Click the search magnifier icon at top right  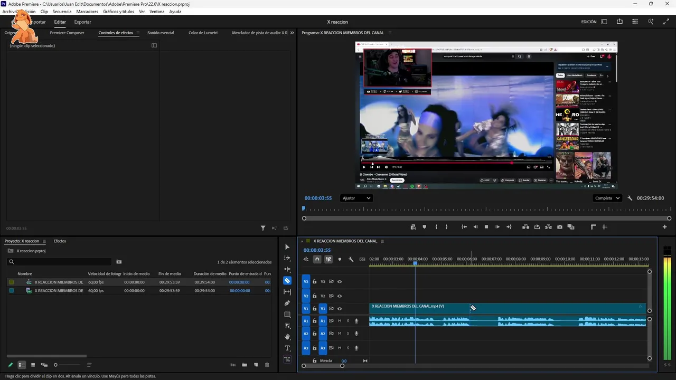[x=651, y=22]
